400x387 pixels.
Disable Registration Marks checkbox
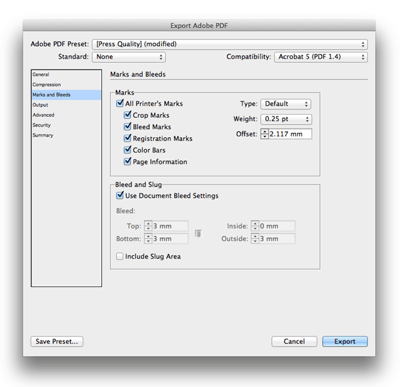[x=127, y=138]
